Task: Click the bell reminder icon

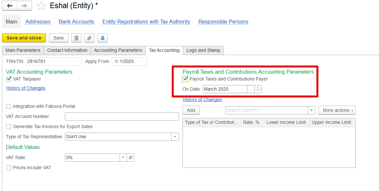Action: pos(102,38)
